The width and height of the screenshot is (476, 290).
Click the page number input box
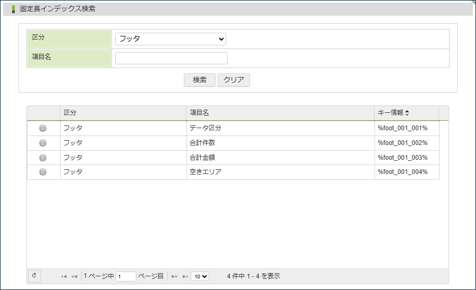126,276
